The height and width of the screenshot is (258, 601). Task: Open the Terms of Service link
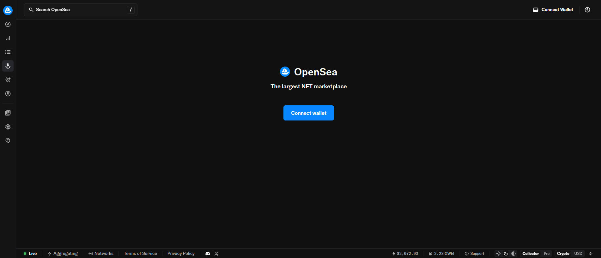coord(140,254)
